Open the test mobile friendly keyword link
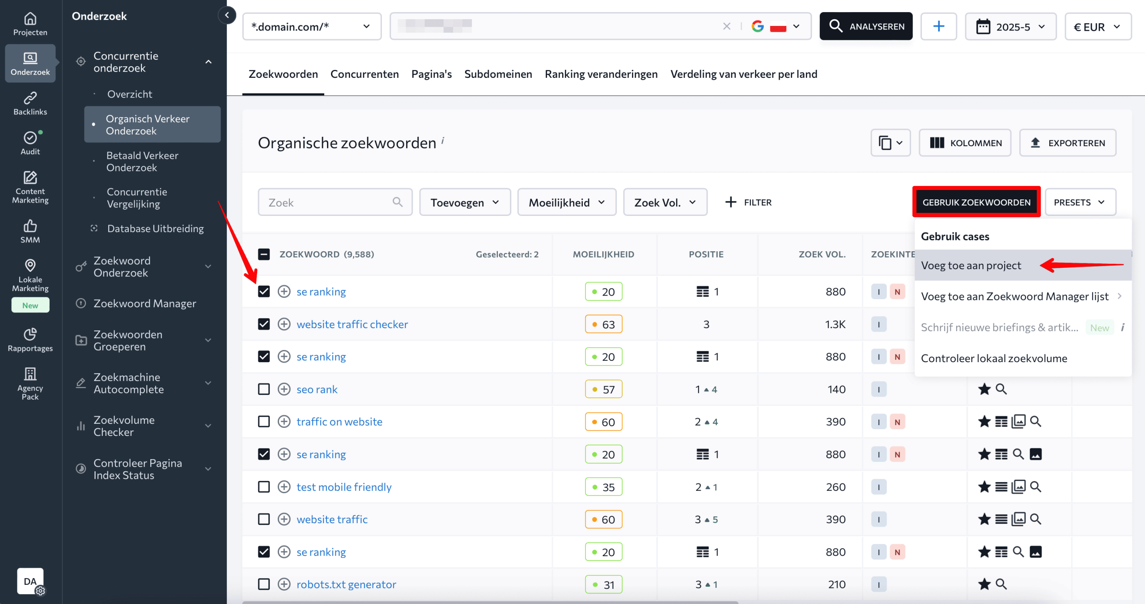The image size is (1145, 604). pos(344,487)
